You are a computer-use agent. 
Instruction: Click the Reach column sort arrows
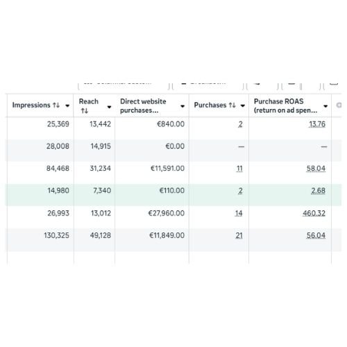pyautogui.click(x=85, y=111)
